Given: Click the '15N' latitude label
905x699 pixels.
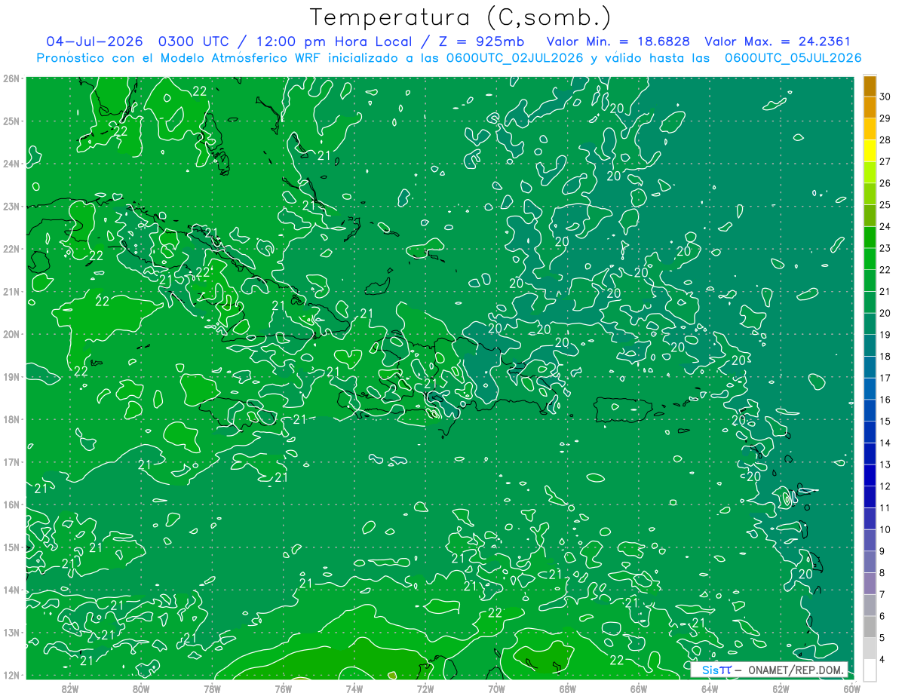Looking at the screenshot, I should click(x=11, y=547).
